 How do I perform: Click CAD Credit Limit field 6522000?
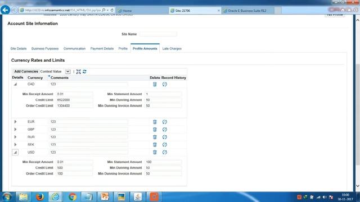(x=74, y=100)
